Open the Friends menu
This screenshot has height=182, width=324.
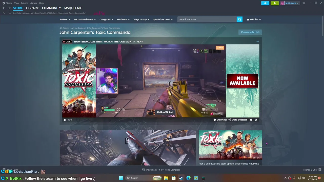pyautogui.click(x=25, y=3)
